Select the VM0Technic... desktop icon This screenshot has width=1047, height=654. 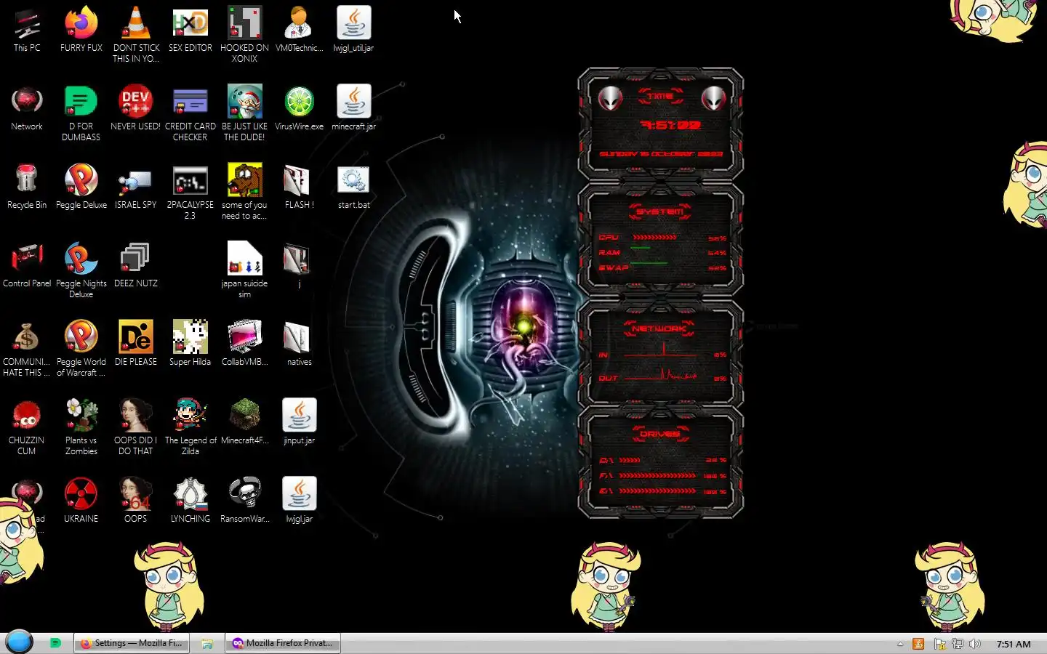pos(299,29)
